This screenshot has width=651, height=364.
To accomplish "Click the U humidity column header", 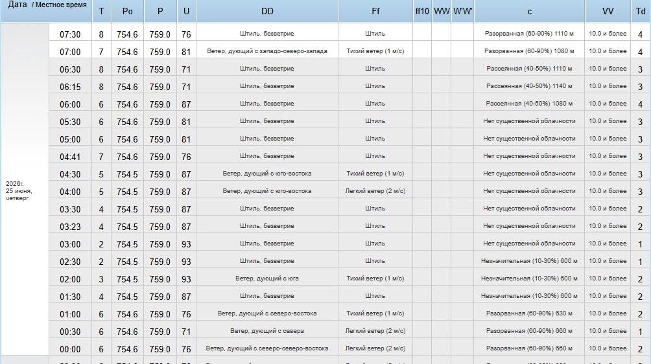I will tap(186, 11).
